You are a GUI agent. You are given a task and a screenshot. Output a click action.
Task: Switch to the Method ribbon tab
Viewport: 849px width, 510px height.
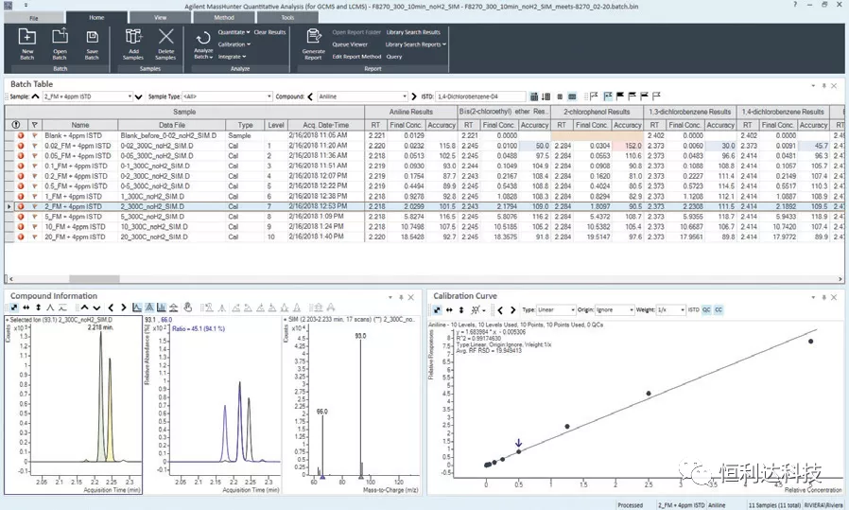click(x=224, y=17)
